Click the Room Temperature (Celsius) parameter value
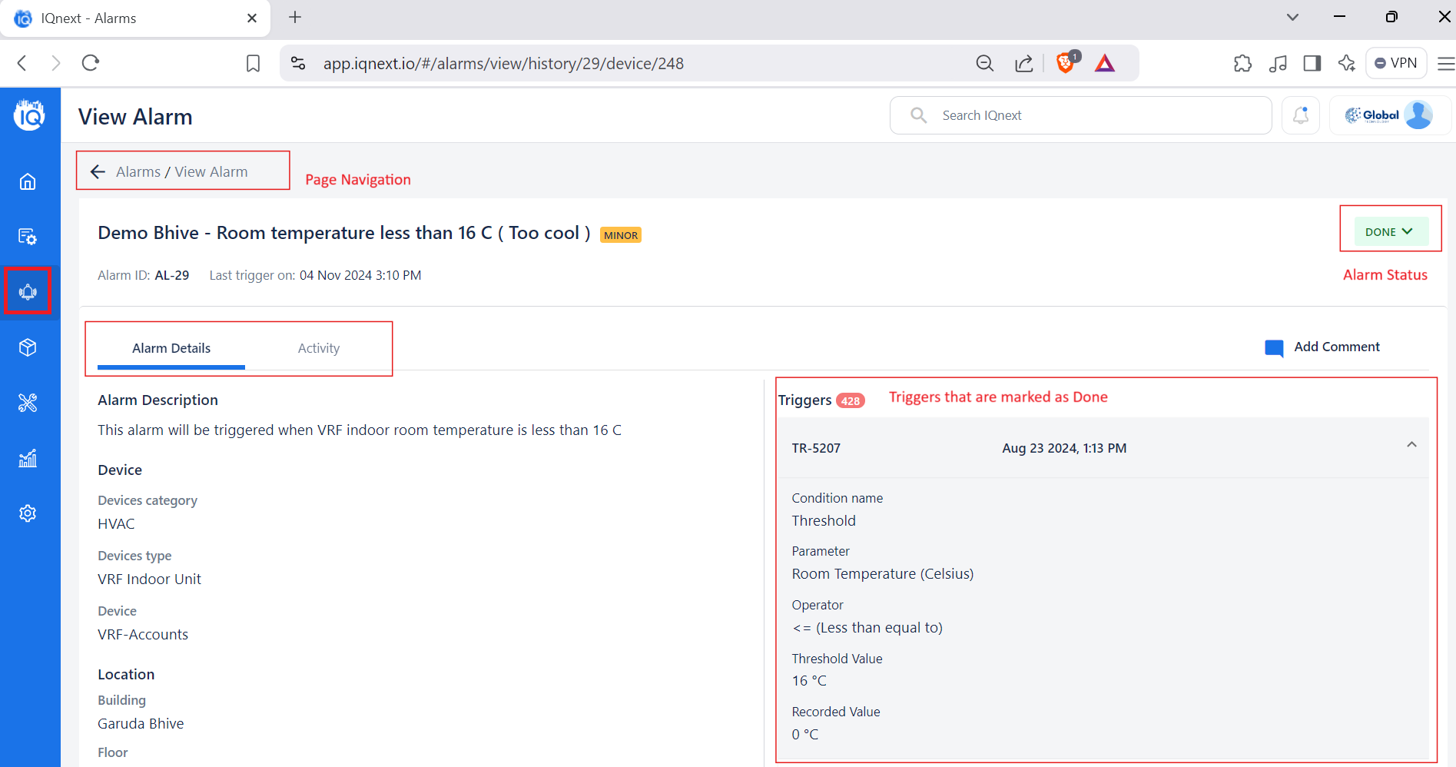Image resolution: width=1456 pixels, height=767 pixels. tap(883, 573)
